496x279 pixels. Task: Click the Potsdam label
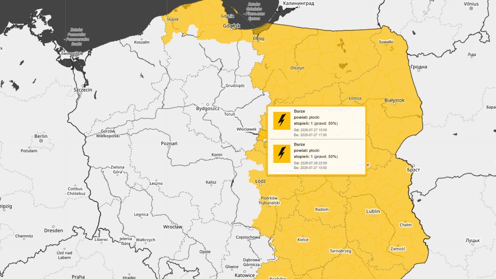pyautogui.click(x=29, y=151)
